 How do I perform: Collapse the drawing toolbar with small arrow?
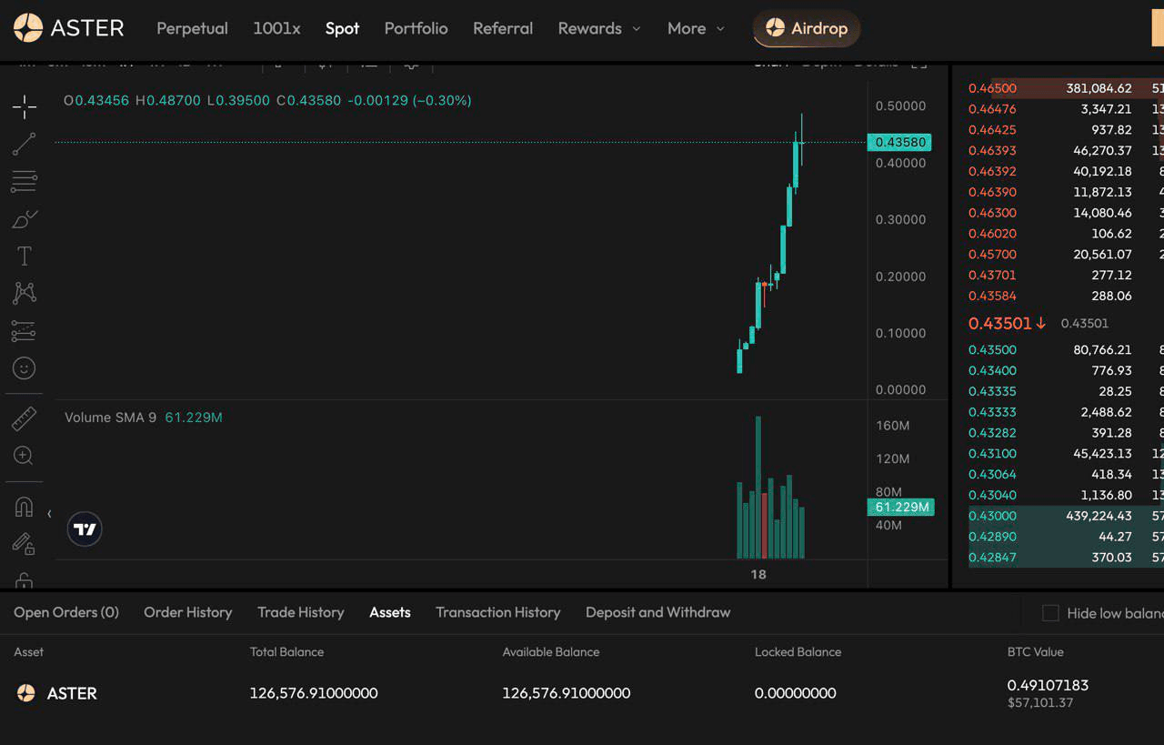(x=49, y=514)
